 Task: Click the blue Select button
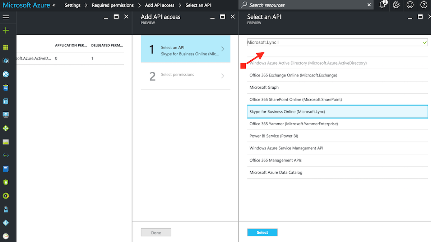[262, 233]
